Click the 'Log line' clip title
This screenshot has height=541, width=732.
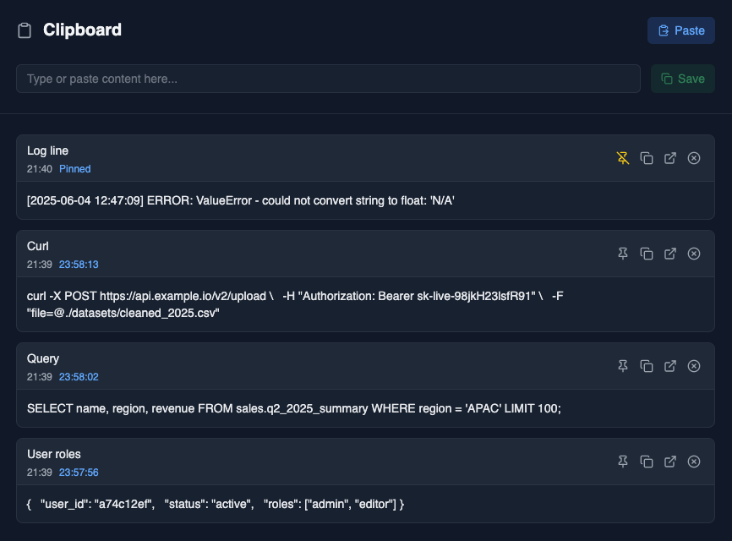click(x=47, y=150)
